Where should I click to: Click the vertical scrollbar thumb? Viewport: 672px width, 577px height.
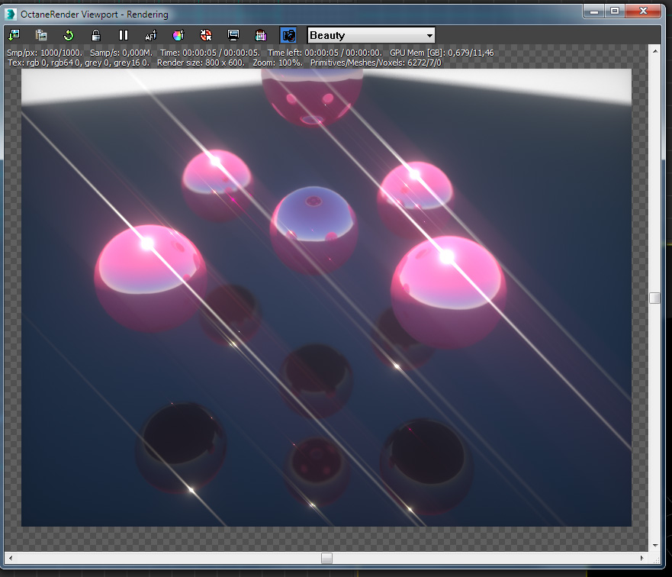pos(654,298)
